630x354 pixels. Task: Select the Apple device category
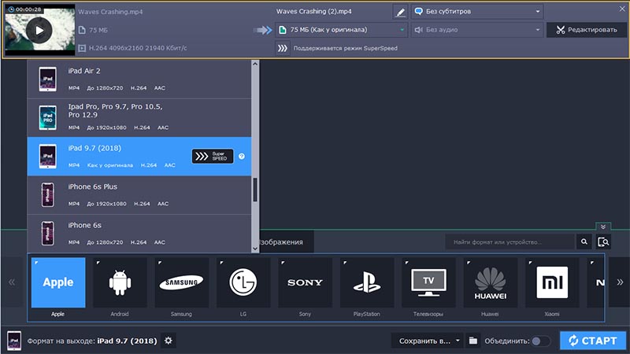point(58,282)
